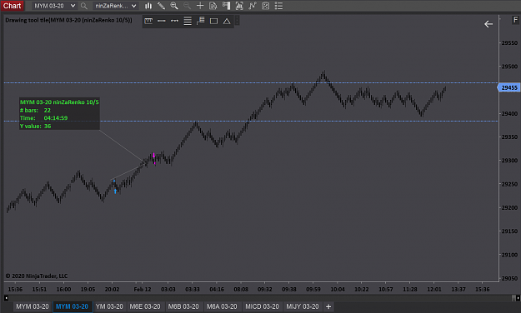Click the 29455 price marker on axis

pos(508,87)
